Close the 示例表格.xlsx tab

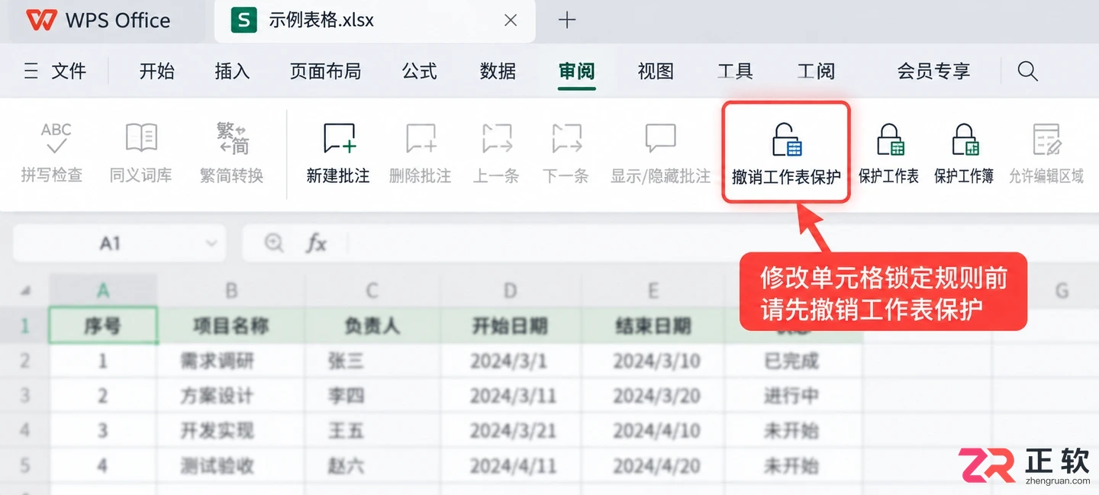point(511,21)
